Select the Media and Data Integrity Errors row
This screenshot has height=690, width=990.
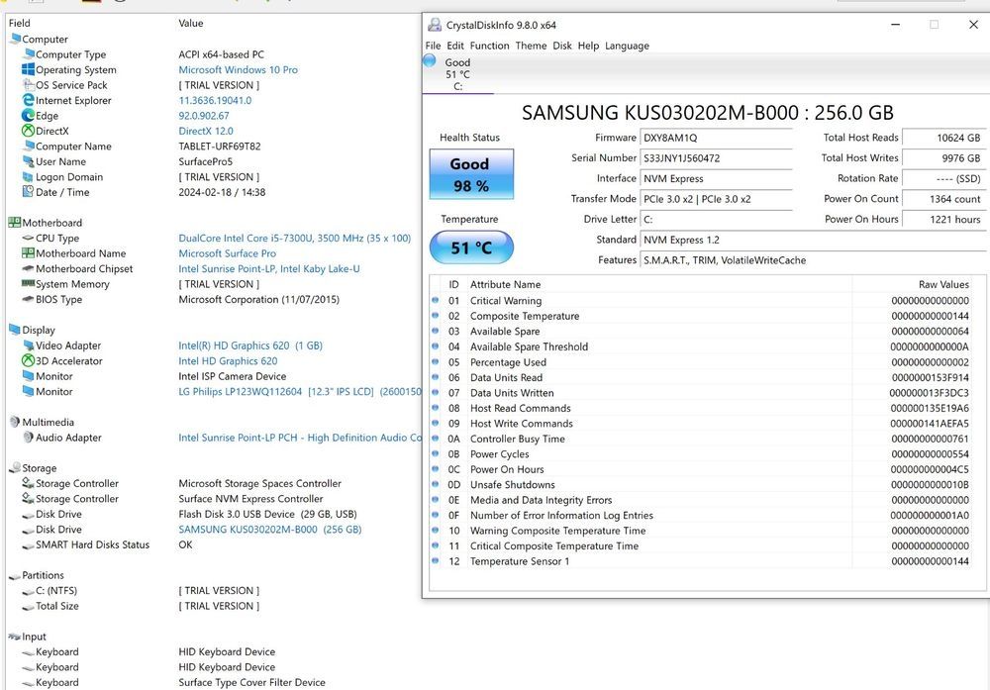pos(702,500)
